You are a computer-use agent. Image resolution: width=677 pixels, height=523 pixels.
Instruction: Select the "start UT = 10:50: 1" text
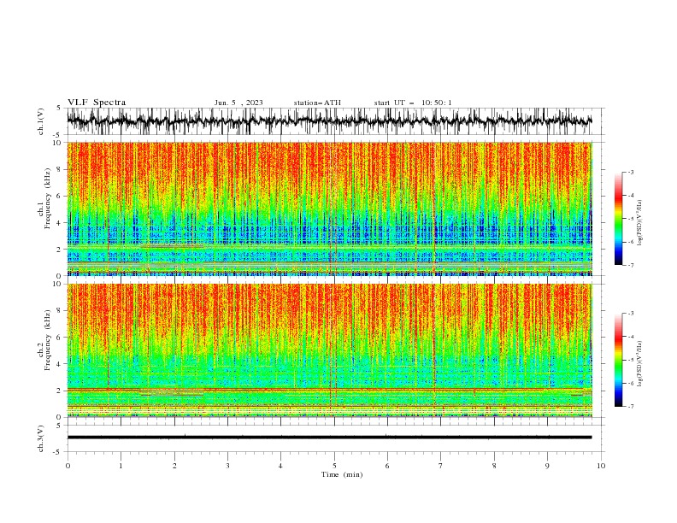click(x=412, y=103)
